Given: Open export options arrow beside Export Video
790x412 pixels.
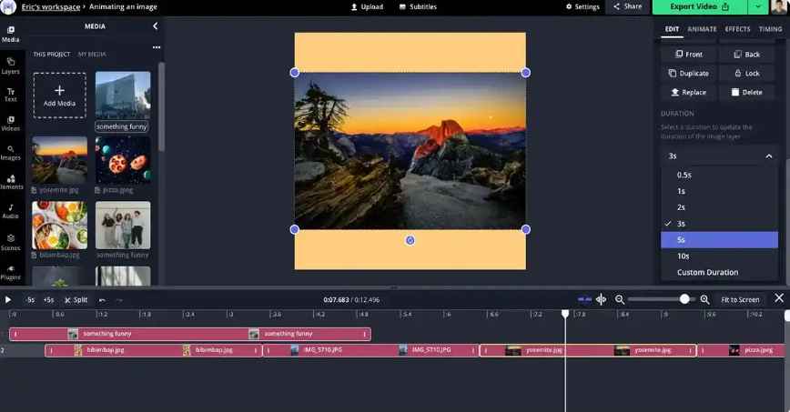Looking at the screenshot, I should [x=757, y=6].
